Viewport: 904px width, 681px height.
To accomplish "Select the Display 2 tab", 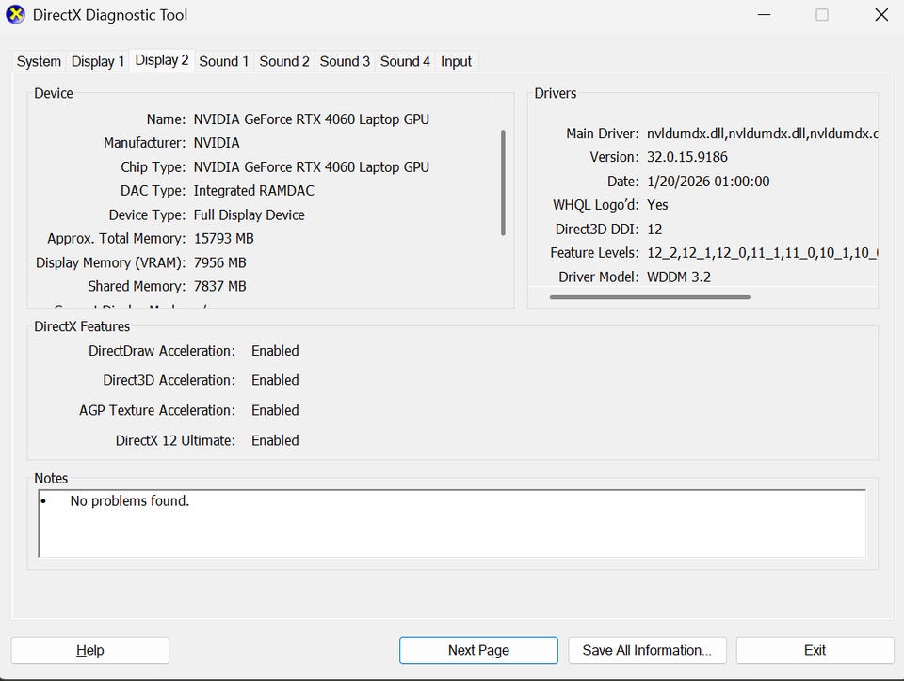I will tap(161, 60).
